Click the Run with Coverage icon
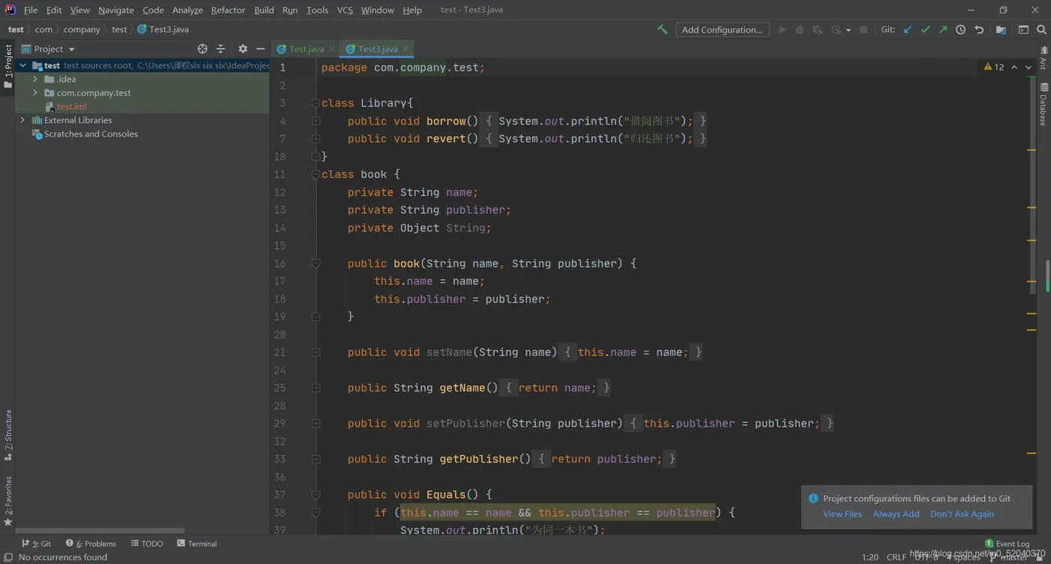1051x564 pixels. click(x=818, y=29)
